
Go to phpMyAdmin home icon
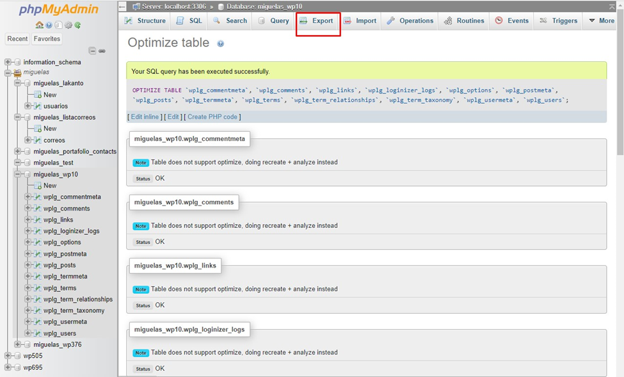pos(40,25)
